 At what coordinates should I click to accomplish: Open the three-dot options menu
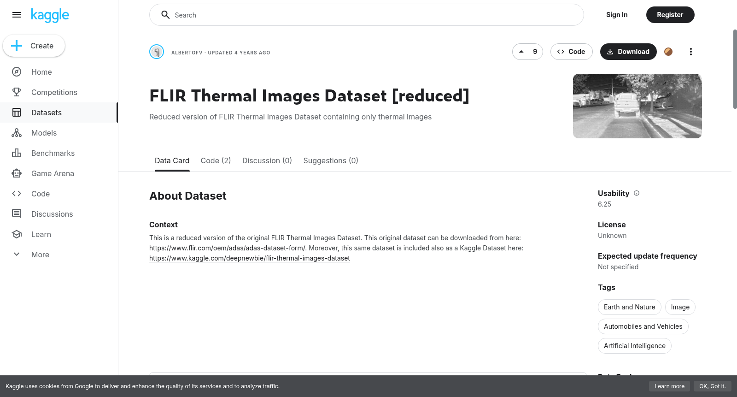[690, 52]
